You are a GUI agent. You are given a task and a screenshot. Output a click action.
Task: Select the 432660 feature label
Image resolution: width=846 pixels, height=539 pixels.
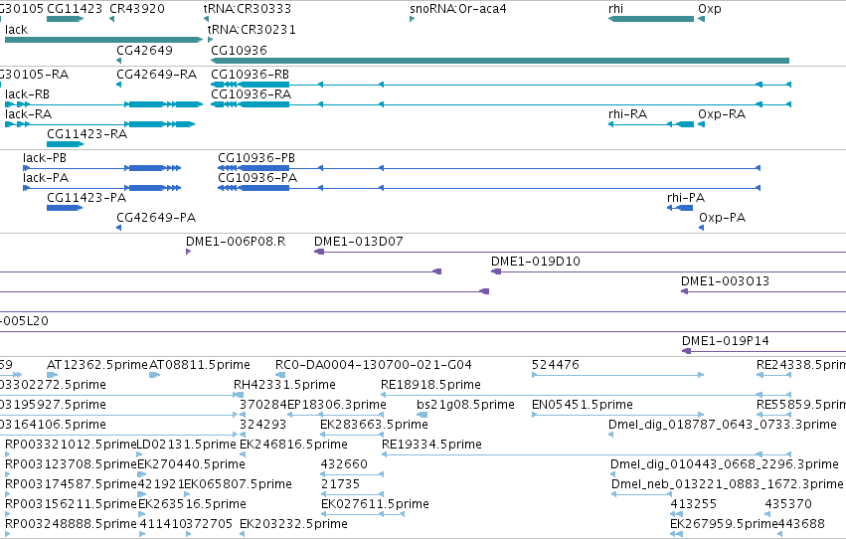point(344,464)
